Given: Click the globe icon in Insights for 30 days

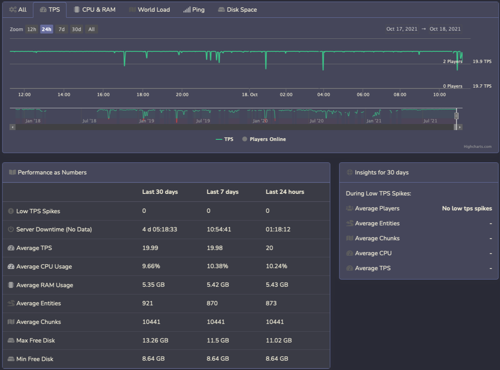Looking at the screenshot, I should (349, 172).
